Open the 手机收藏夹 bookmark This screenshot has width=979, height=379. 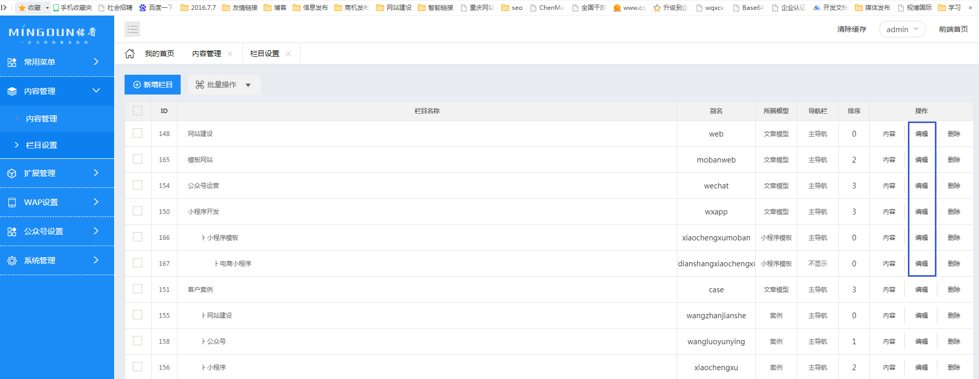point(72,8)
